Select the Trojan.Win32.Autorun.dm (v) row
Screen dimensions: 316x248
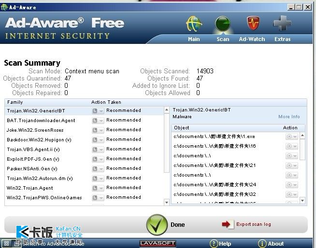click(84, 179)
